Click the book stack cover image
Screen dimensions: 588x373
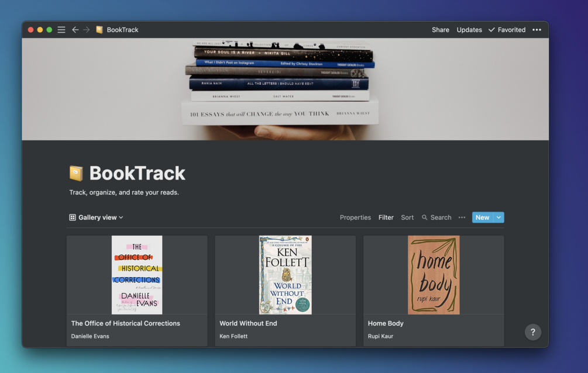pos(285,89)
